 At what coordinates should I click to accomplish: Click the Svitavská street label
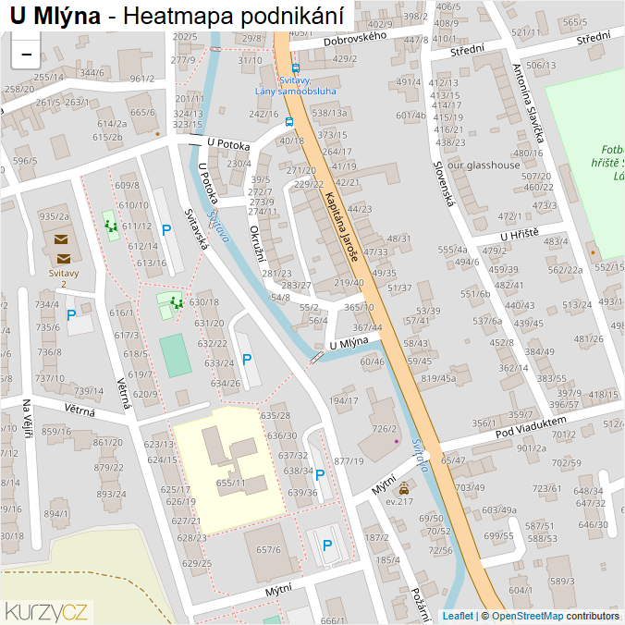(x=197, y=229)
